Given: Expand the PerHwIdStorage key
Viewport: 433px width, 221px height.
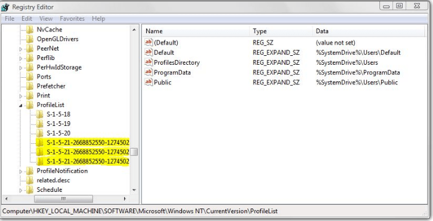Looking at the screenshot, I should (21, 68).
